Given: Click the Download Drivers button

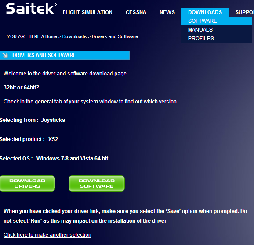Looking at the screenshot, I should (27, 184).
